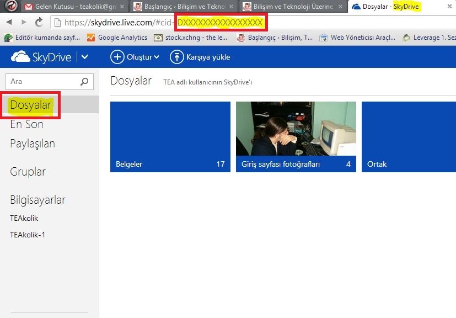The image size is (456, 318).
Task: Click the Karşıya yükle label
Action: click(208, 57)
